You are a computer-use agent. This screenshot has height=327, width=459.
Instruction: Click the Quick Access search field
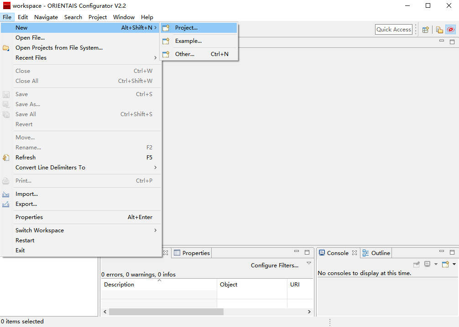click(393, 30)
